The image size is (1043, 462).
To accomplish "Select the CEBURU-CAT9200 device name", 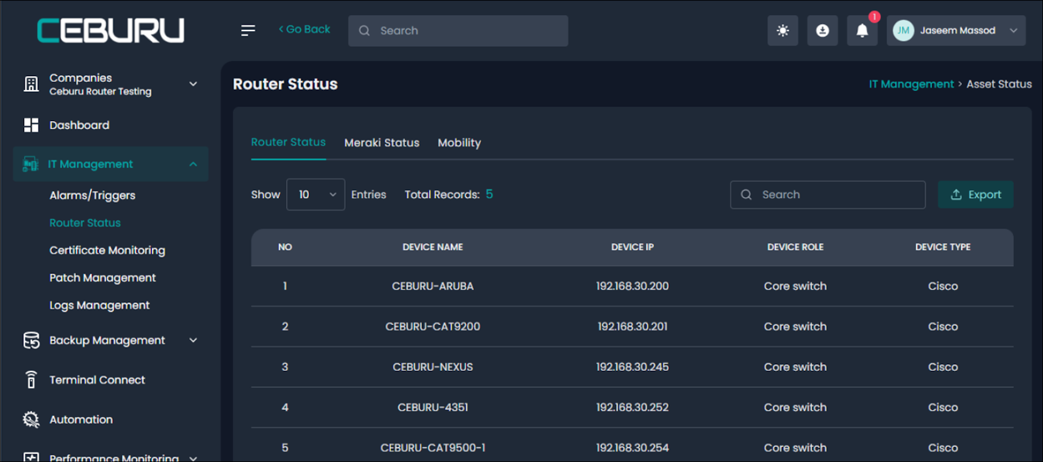I will (433, 326).
